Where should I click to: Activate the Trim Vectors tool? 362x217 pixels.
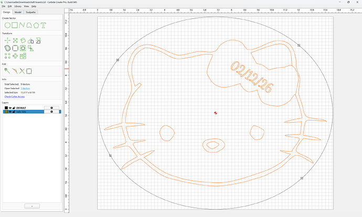(x=22, y=71)
